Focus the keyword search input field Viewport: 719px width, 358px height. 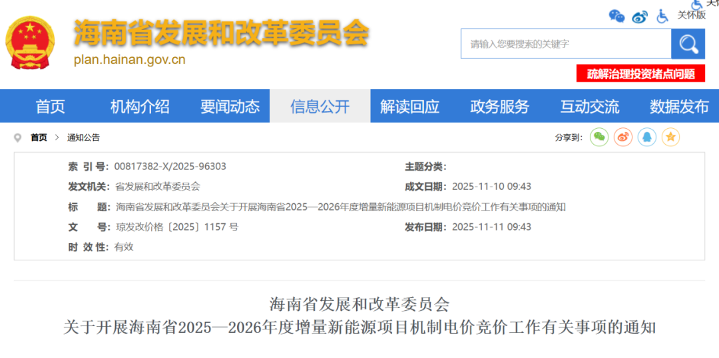point(566,44)
